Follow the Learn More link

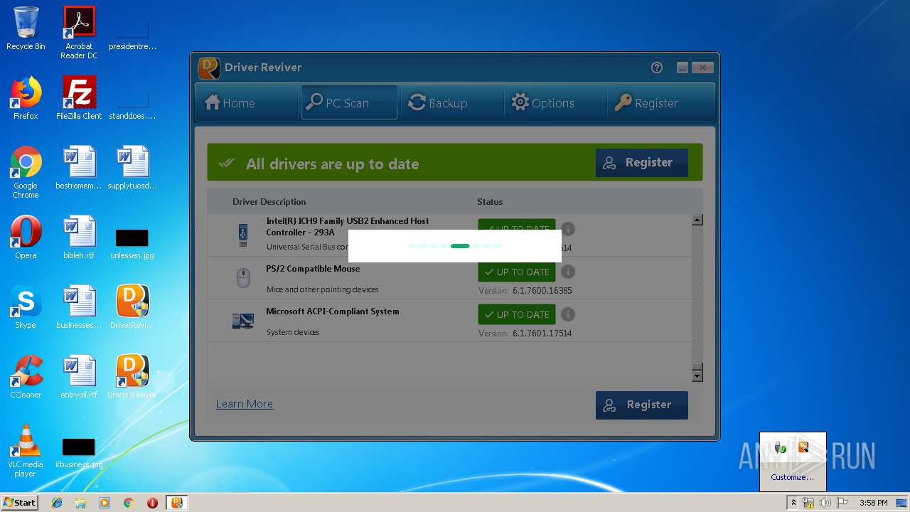click(245, 404)
